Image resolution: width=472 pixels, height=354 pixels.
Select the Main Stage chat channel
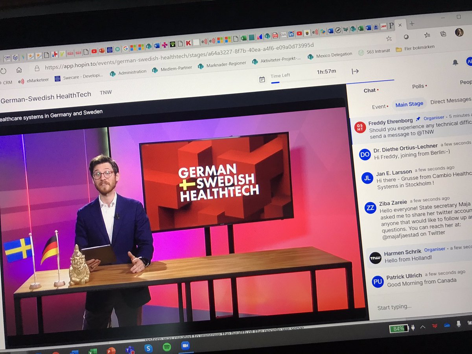pyautogui.click(x=409, y=104)
